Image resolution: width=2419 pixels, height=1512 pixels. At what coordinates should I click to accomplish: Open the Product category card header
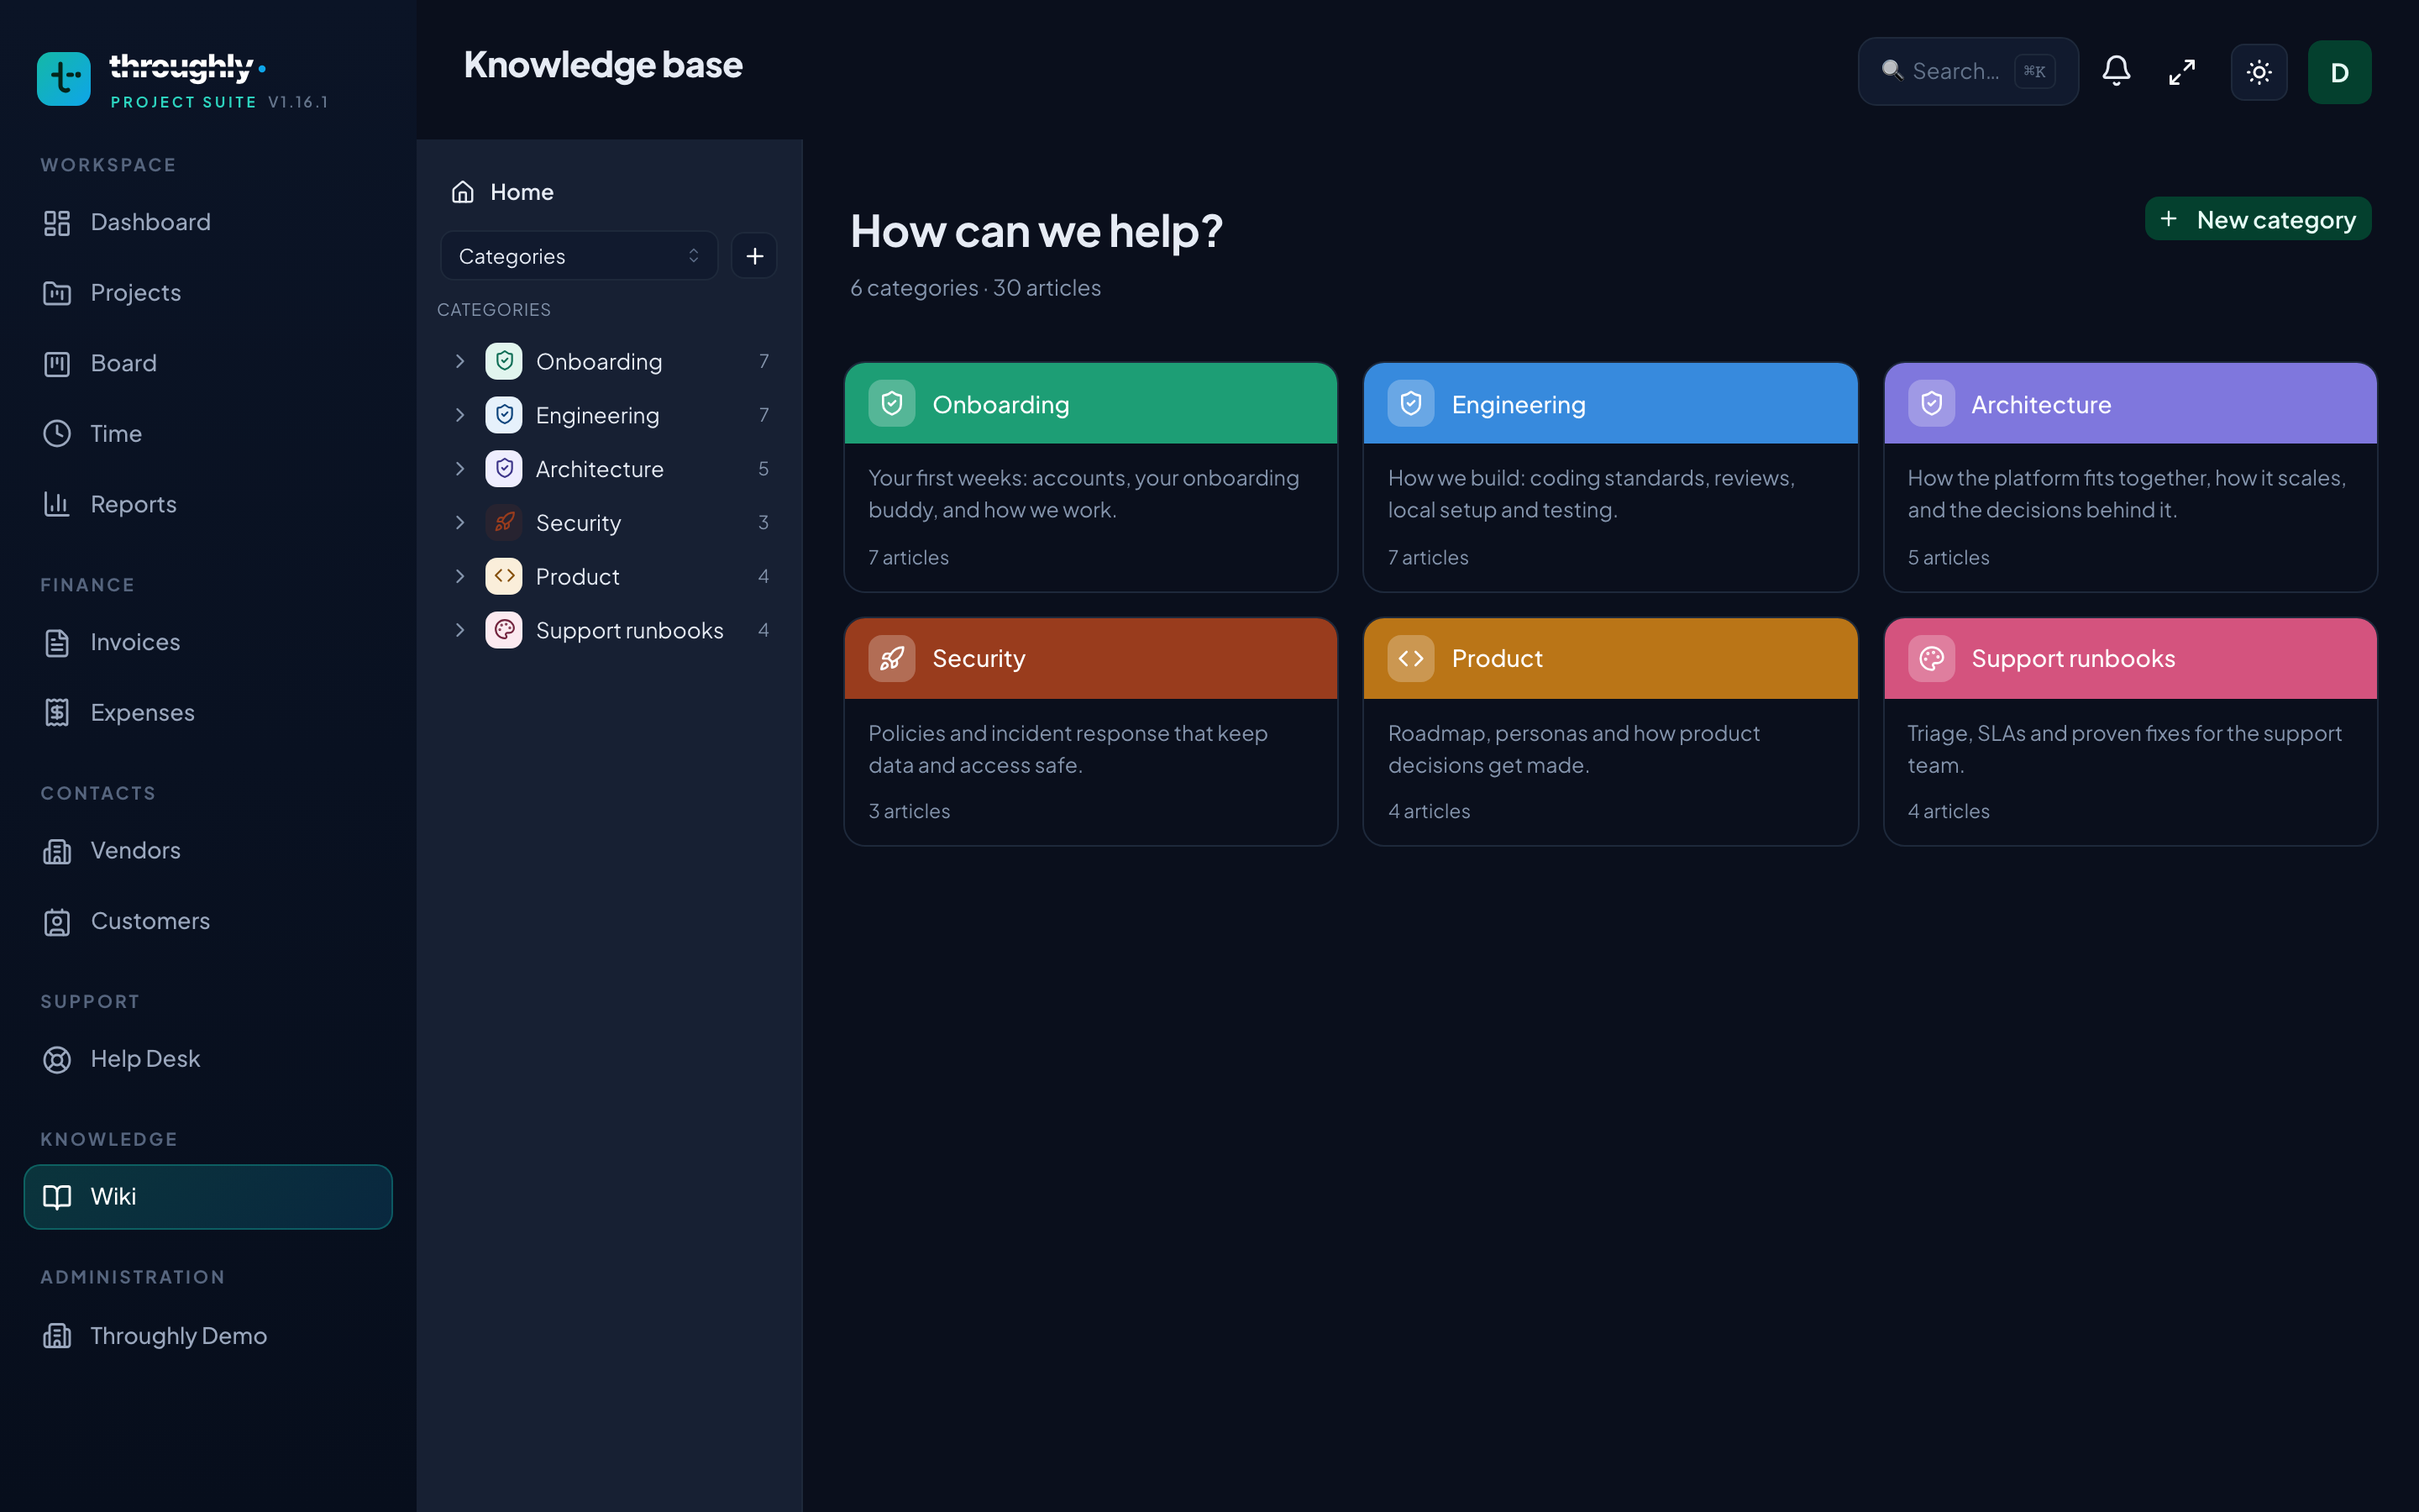point(1610,658)
